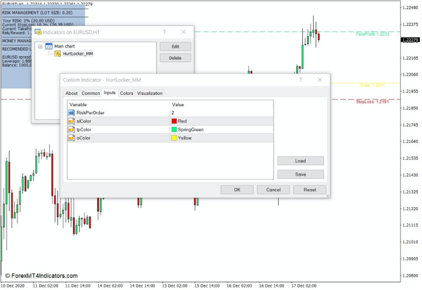This screenshot has height=290, width=422.
Task: Click the oColor variable icon
Action: tap(71, 138)
